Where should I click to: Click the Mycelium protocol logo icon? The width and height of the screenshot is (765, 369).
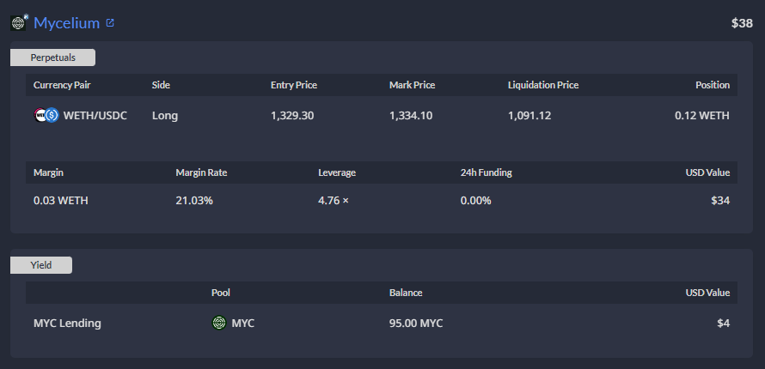[19, 23]
